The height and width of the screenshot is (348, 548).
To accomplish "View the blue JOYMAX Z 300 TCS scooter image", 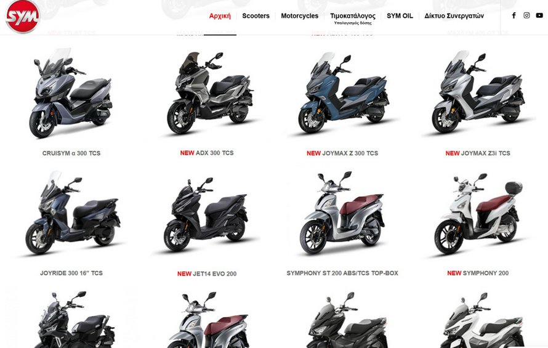I will tap(344, 92).
